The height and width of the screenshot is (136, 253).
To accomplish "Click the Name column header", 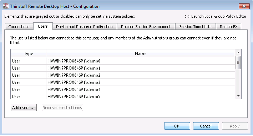I will pos(141,54).
